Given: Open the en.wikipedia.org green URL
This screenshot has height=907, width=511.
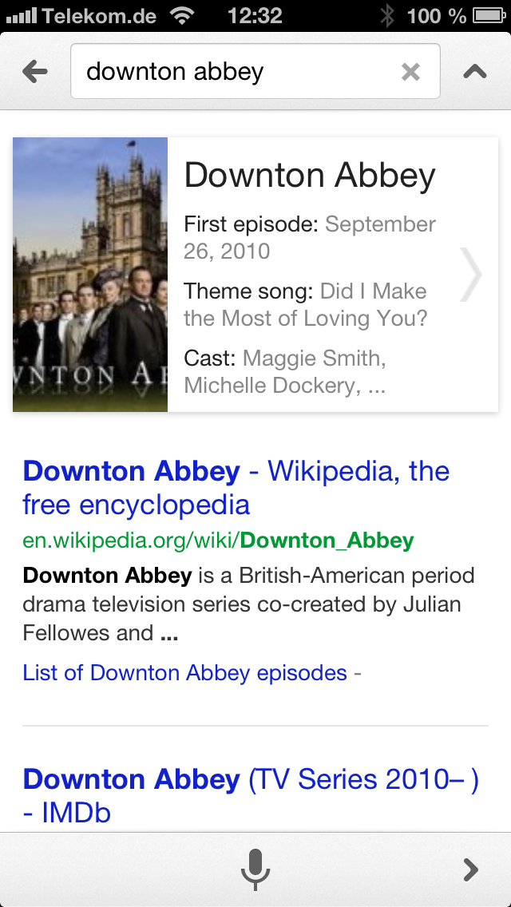Looking at the screenshot, I should click(x=218, y=541).
